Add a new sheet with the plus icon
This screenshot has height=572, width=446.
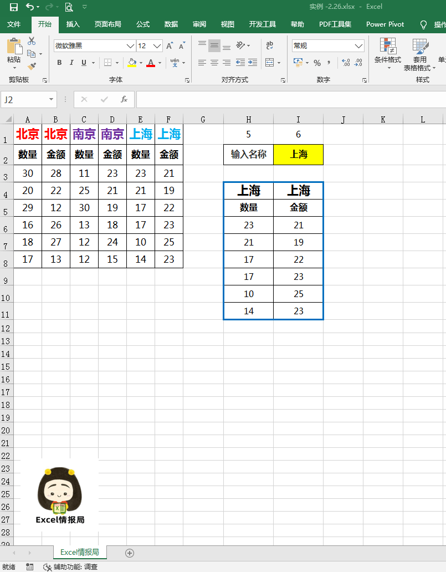(x=130, y=553)
